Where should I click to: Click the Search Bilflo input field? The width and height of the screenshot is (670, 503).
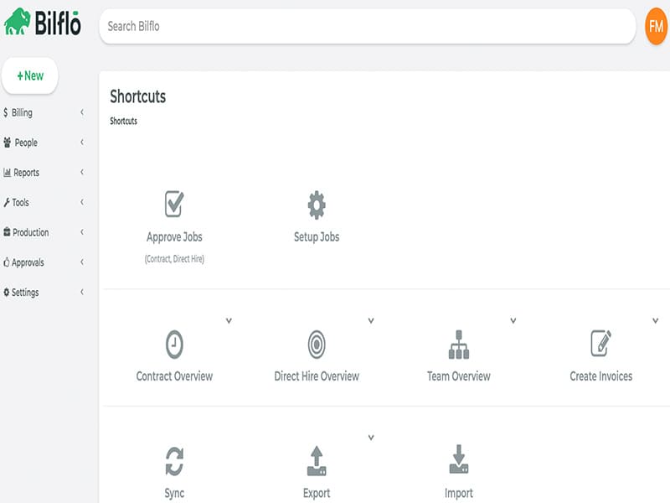coord(367,26)
